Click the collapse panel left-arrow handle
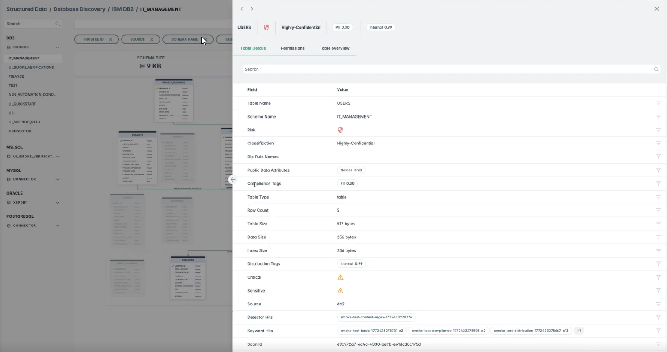 click(233, 179)
